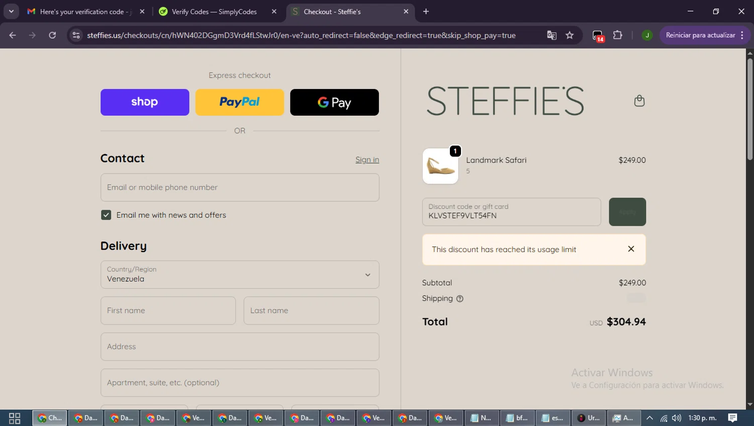View site information icon in address bar

point(76,35)
